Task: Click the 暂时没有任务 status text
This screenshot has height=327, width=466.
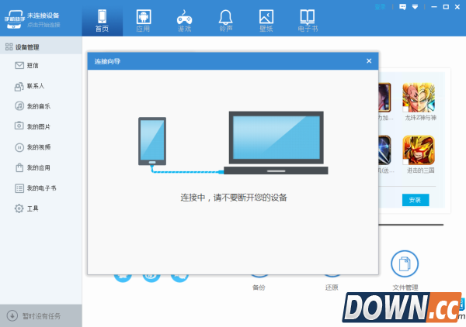Action: [x=42, y=316]
